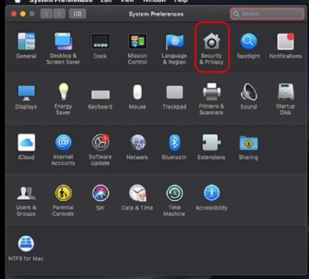The width and height of the screenshot is (309, 279).
Task: Open the Help menu in menu bar
Action: pyautogui.click(x=181, y=2)
